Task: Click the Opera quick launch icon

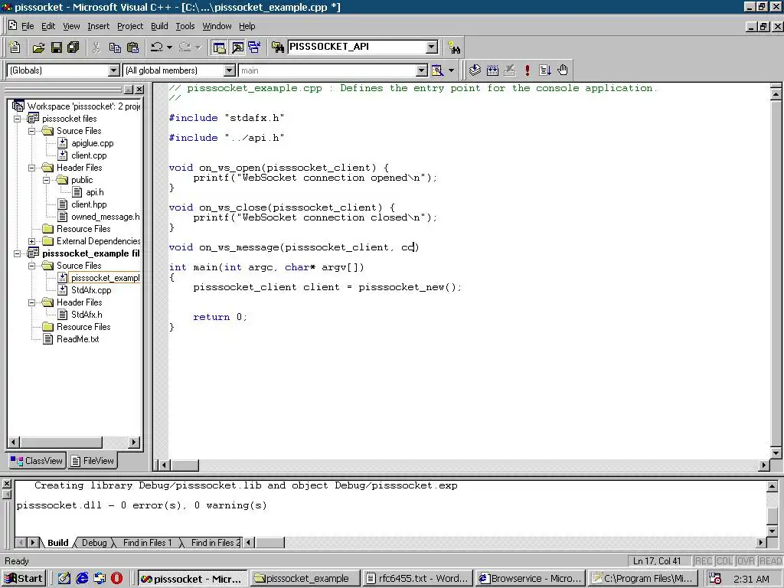Action: (x=116, y=579)
